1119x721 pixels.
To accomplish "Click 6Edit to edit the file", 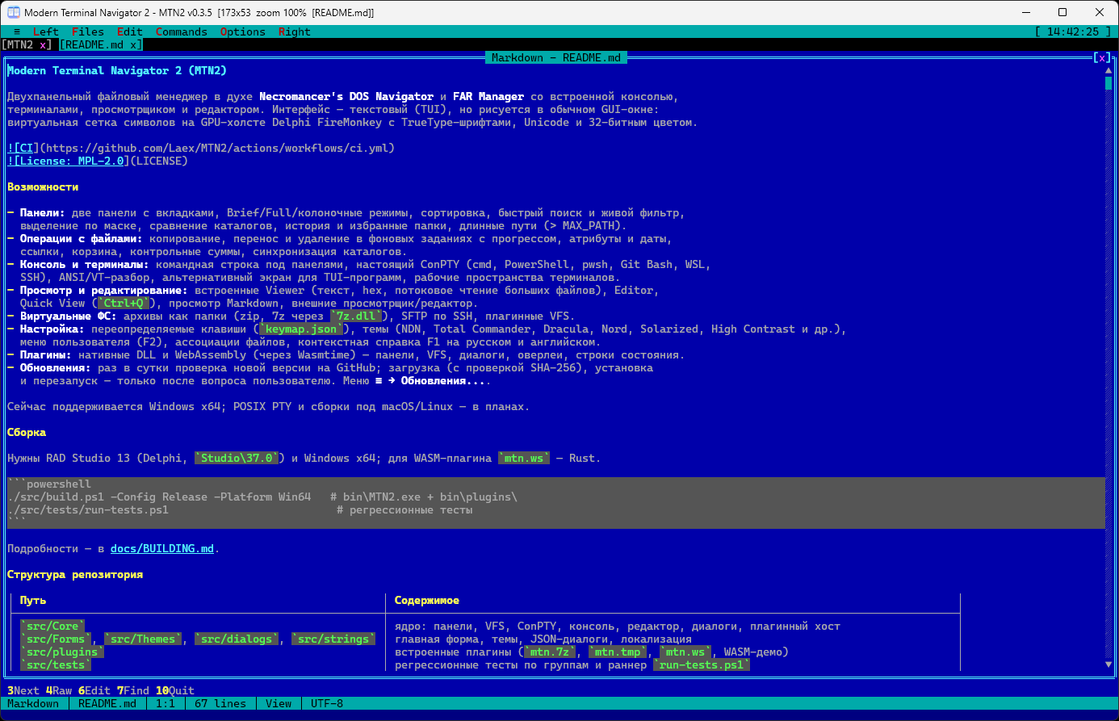I will click(94, 690).
